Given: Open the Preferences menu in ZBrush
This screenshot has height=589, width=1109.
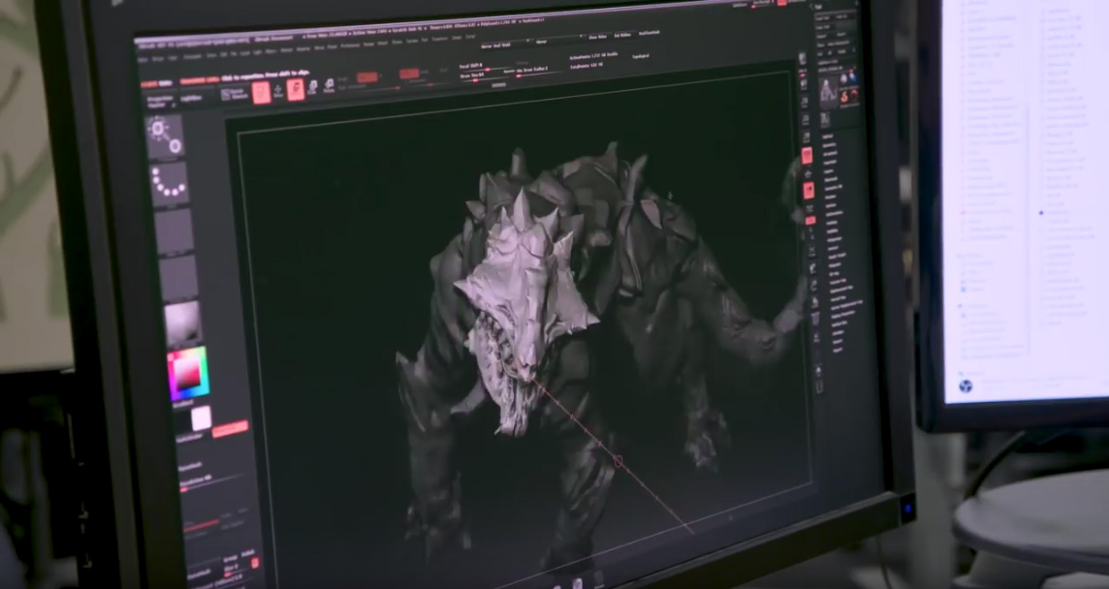Looking at the screenshot, I should click(350, 46).
